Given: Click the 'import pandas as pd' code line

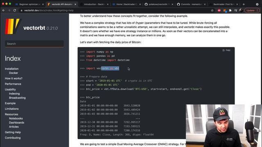Looking at the screenshot, I should [97, 56].
